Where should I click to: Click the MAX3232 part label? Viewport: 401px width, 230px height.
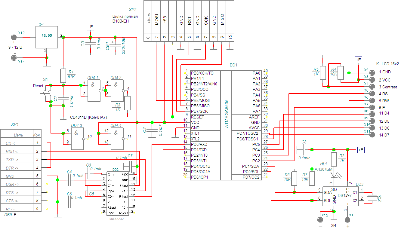coord(116,219)
